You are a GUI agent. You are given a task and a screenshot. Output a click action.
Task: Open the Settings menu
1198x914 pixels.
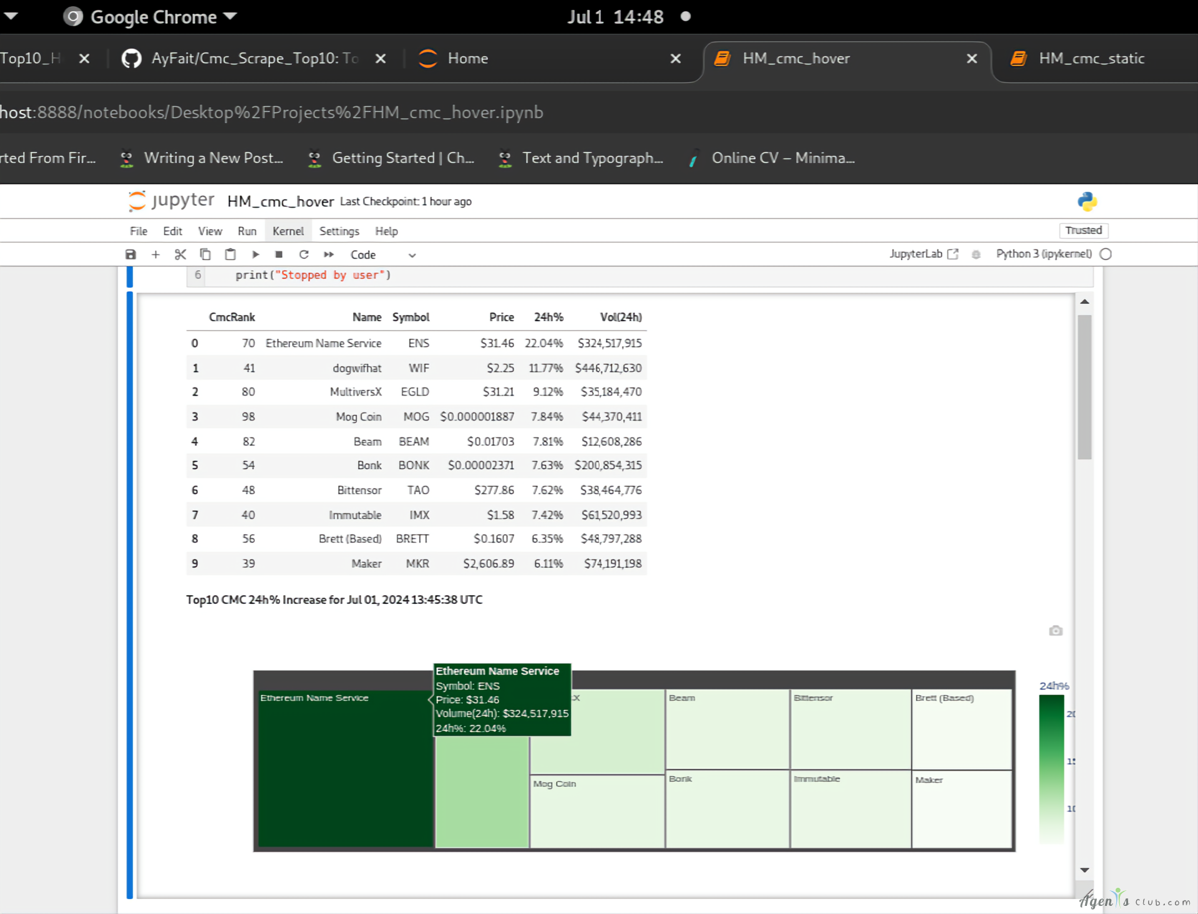pyautogui.click(x=339, y=231)
